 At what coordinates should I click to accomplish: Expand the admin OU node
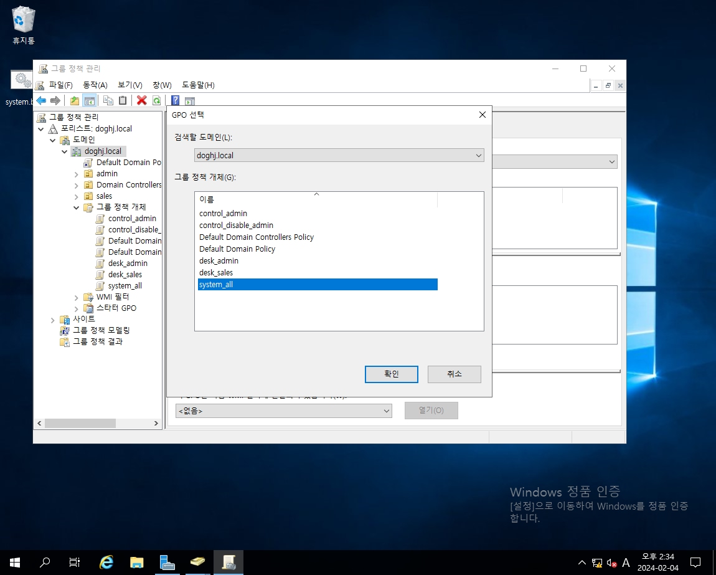pyautogui.click(x=76, y=174)
